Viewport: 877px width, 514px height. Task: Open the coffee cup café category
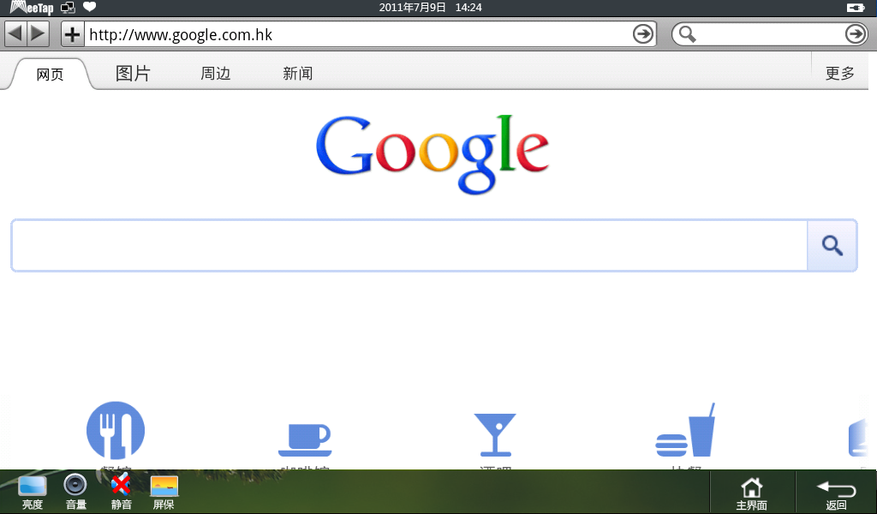(305, 439)
